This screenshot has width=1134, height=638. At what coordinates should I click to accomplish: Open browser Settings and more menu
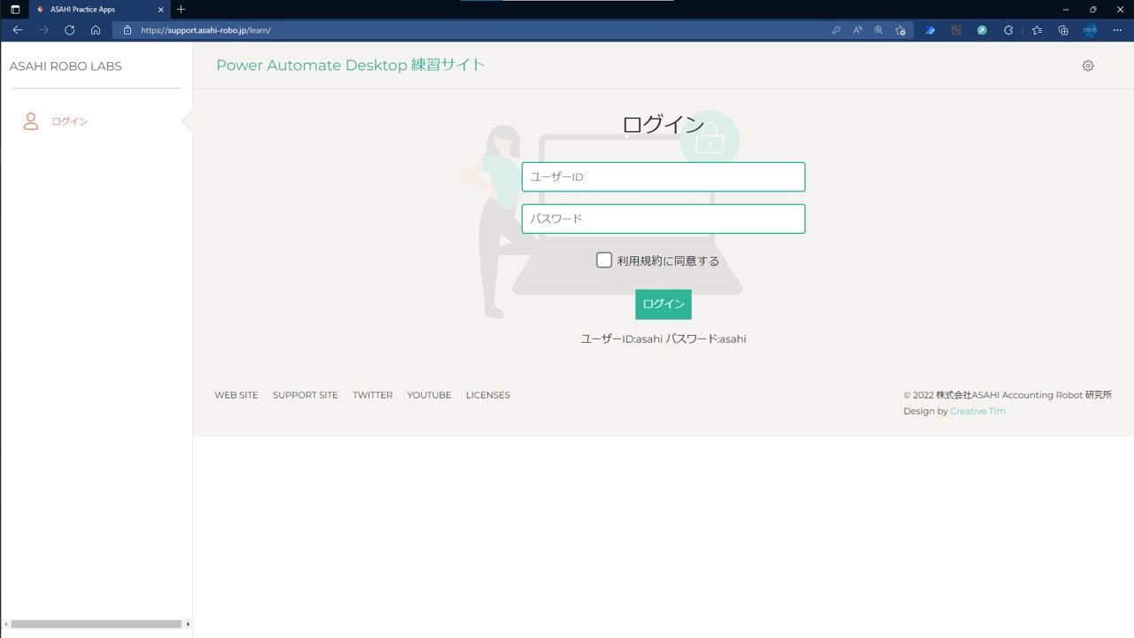click(x=1117, y=30)
